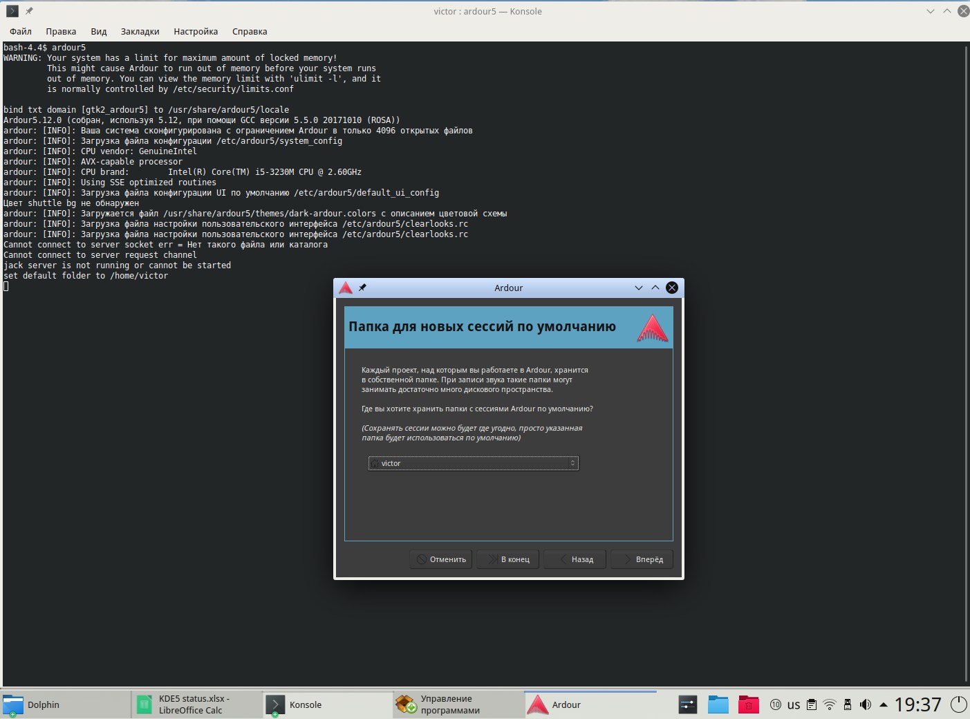Click the Konsole vertical scrollbar
The width and height of the screenshot is (970, 719).
click(x=967, y=363)
